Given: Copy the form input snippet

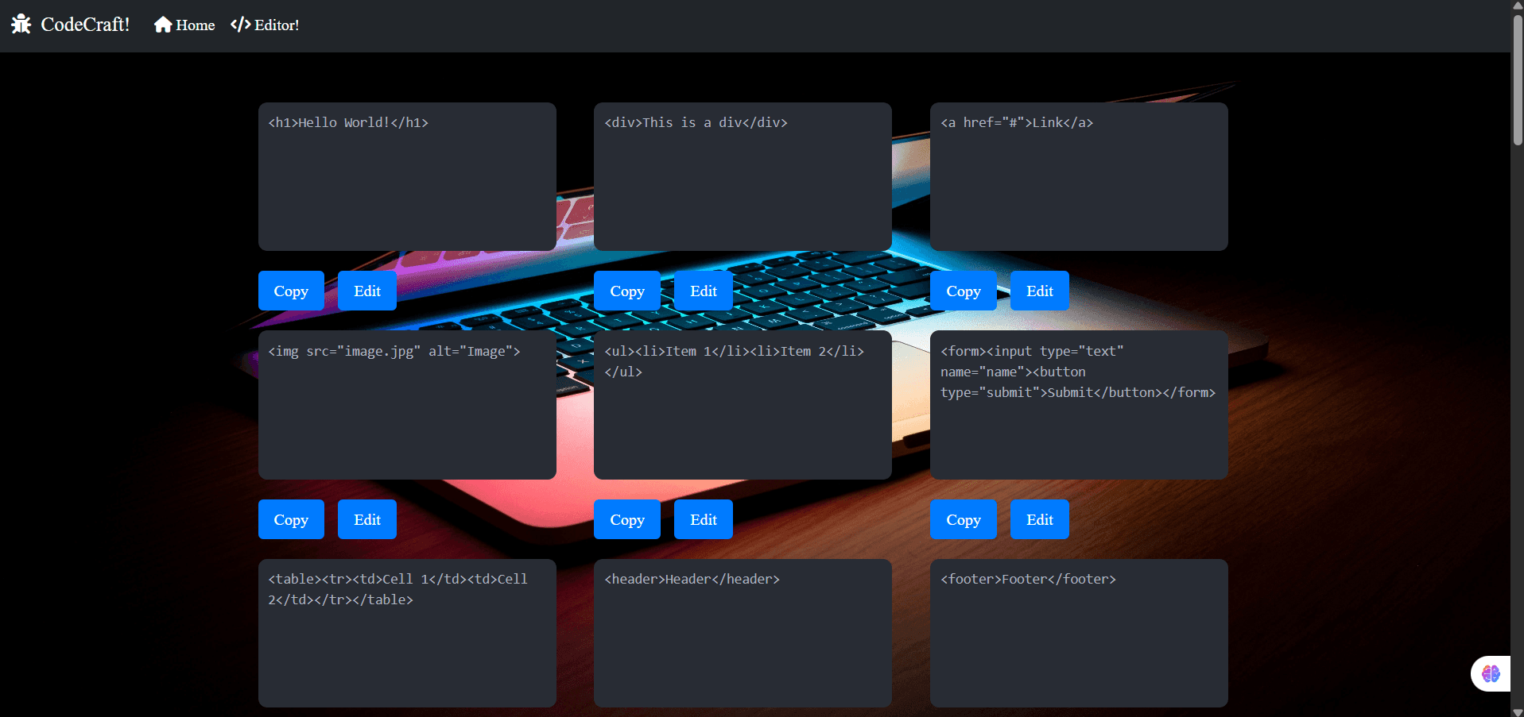Looking at the screenshot, I should [x=964, y=519].
